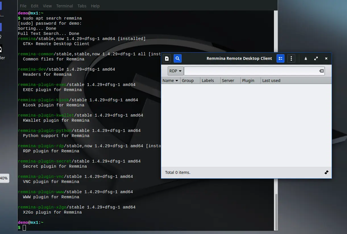
Task: Open the terminal File menu
Action: (x=23, y=6)
